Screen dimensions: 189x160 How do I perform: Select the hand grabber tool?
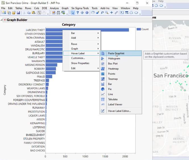tap(93, 13)
